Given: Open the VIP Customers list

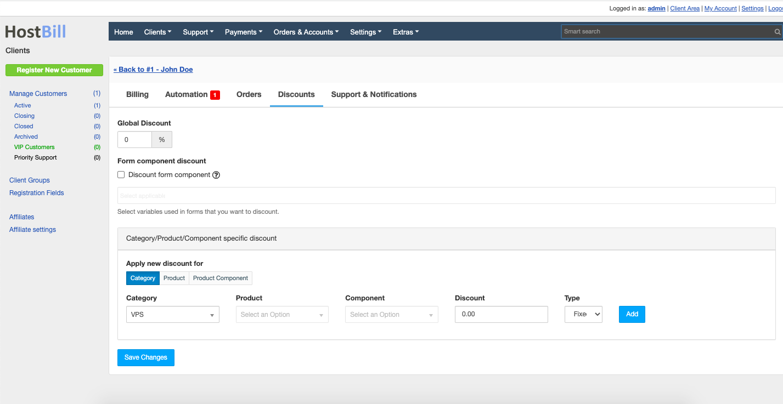Looking at the screenshot, I should point(34,147).
